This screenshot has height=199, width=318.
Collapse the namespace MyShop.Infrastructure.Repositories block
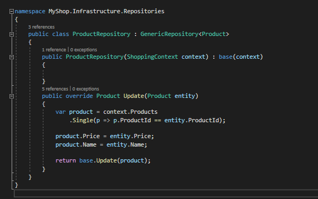(12, 12)
